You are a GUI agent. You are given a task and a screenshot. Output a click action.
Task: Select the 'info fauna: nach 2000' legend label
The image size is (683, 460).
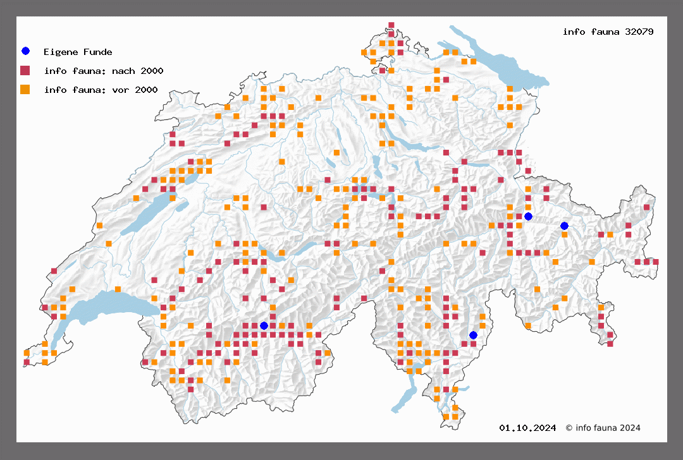pos(104,71)
